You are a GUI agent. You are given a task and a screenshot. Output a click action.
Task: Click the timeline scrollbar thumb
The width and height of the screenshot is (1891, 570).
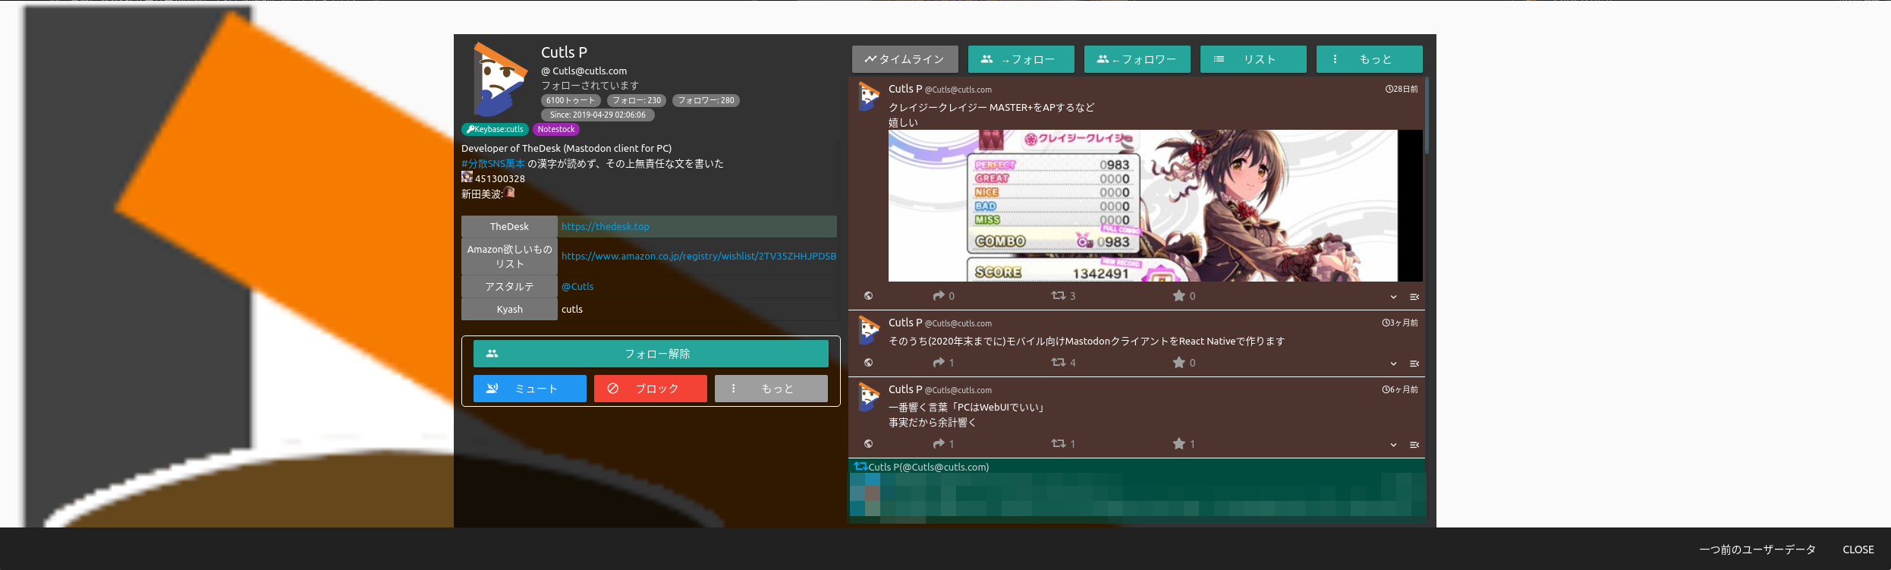point(1427,115)
